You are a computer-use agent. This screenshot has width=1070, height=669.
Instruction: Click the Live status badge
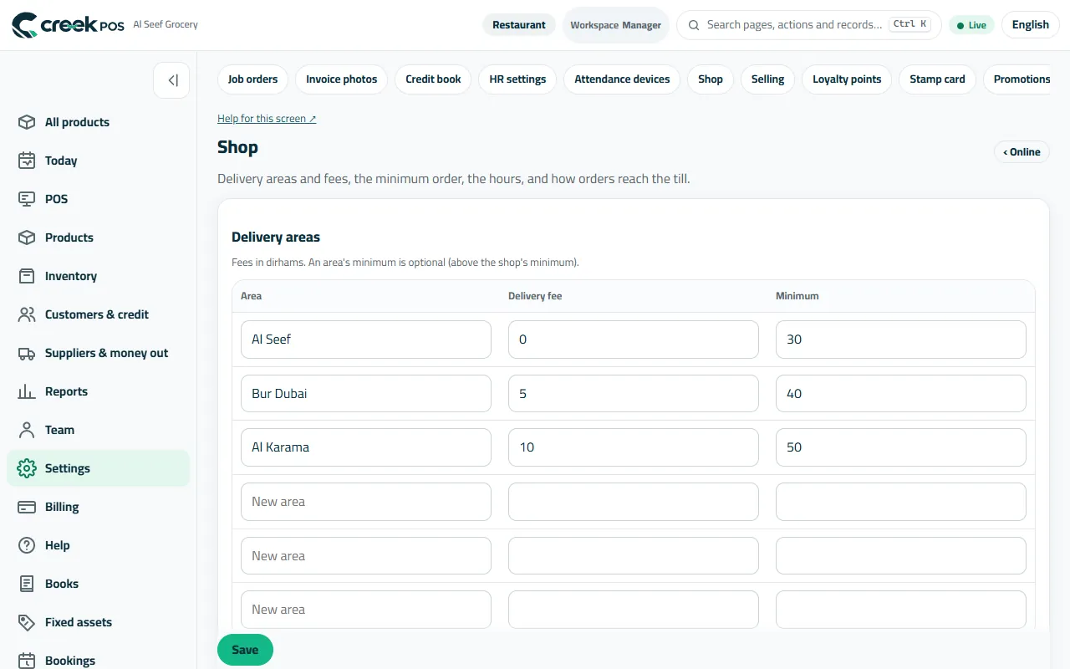971,25
